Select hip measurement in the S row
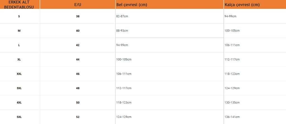286x124 pixels. pos(230,16)
